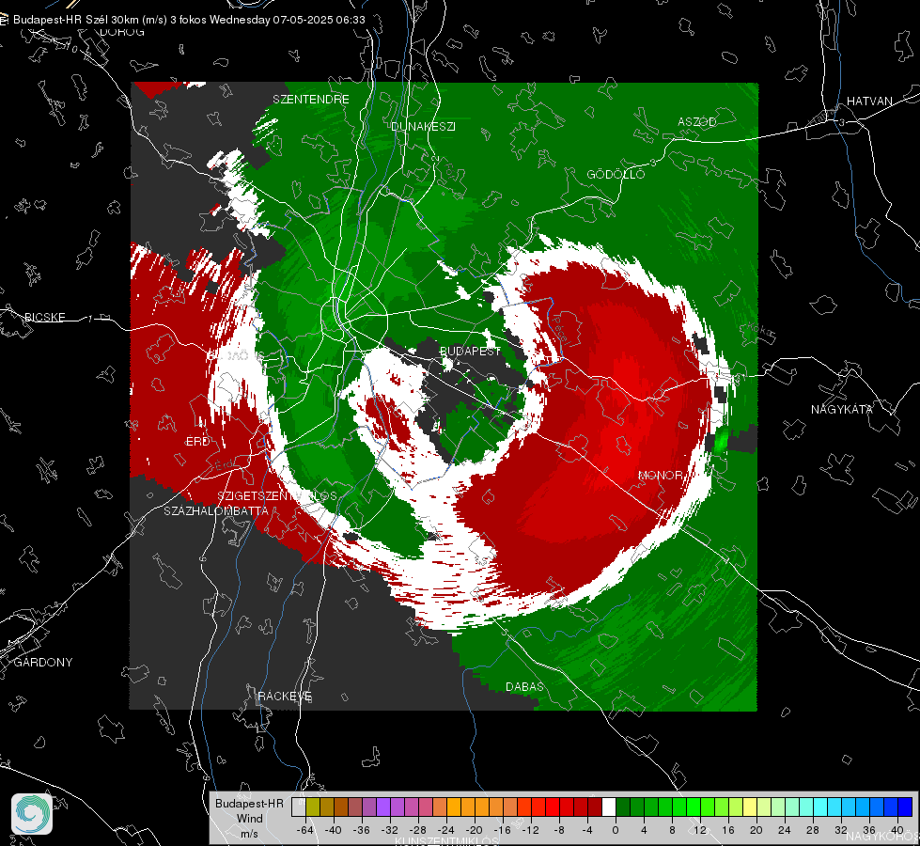This screenshot has height=846, width=920.
Task: Click the 0 legend scale value
Action: [615, 830]
